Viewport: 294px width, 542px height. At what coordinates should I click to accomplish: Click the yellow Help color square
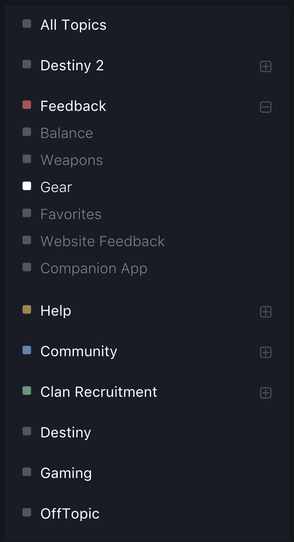[x=27, y=310]
